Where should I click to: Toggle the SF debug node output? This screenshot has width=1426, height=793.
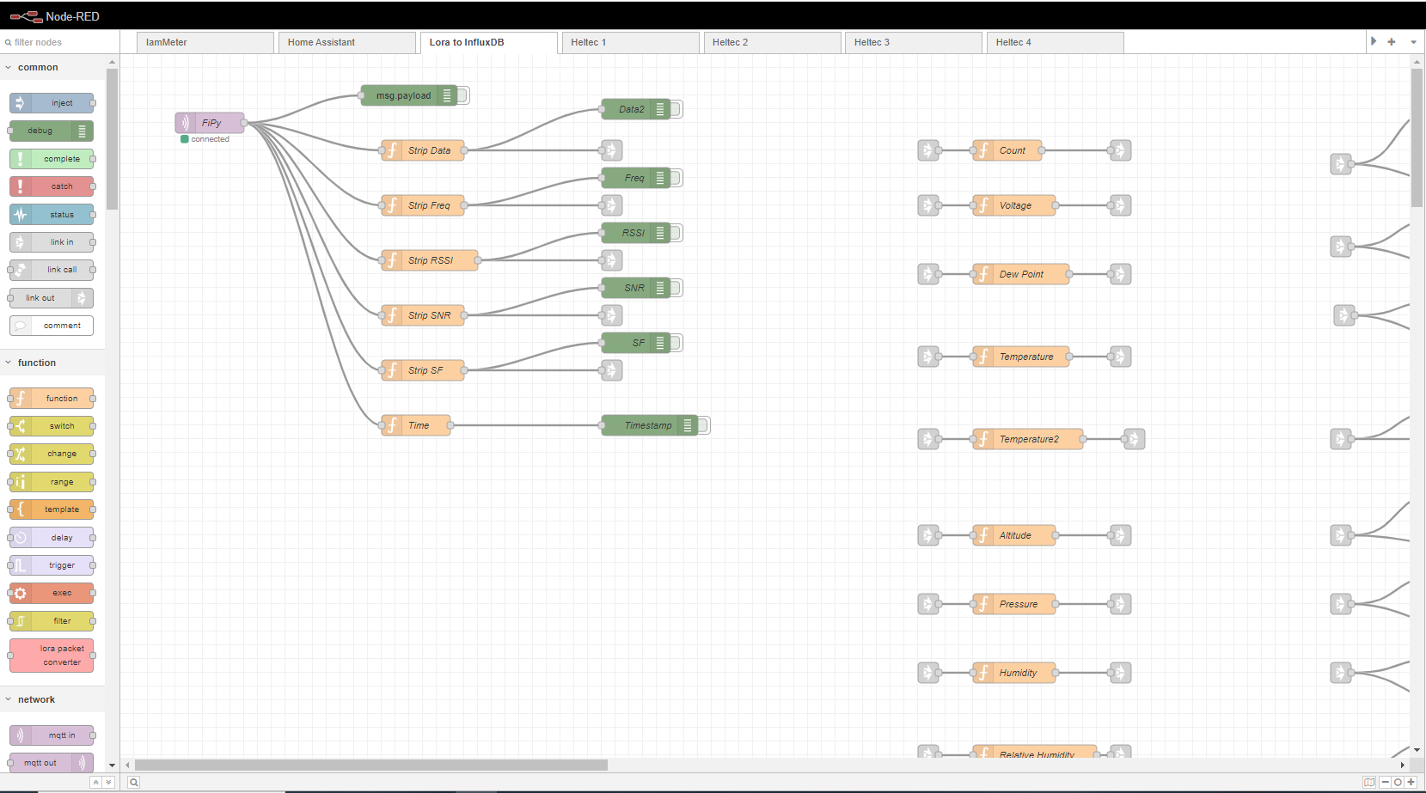[676, 343]
